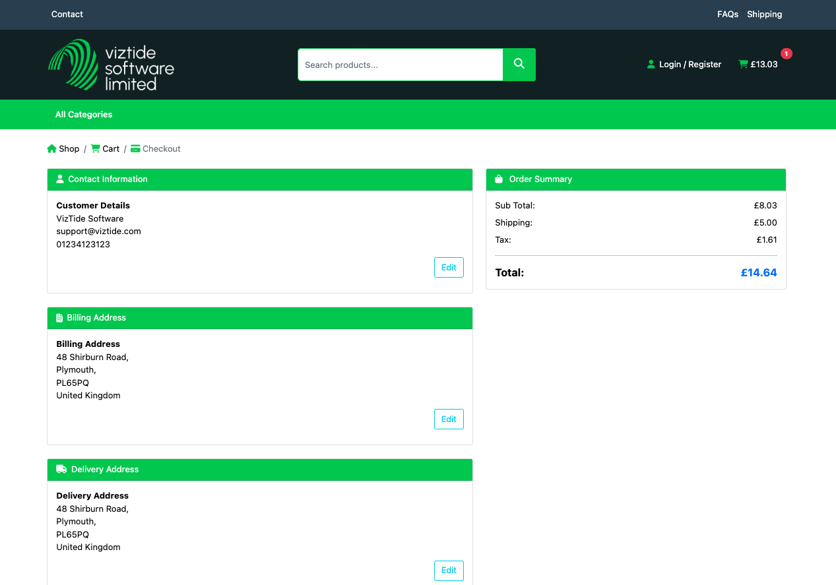Go to the FAQs page

(728, 15)
